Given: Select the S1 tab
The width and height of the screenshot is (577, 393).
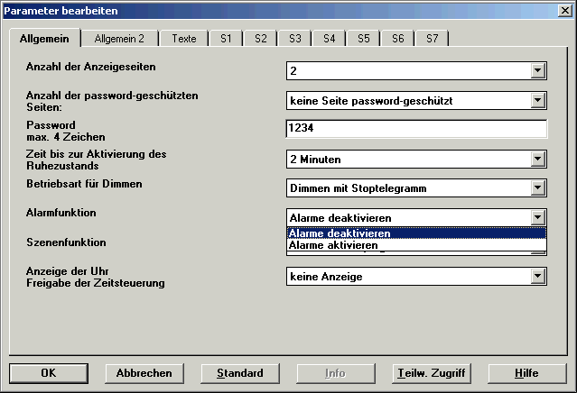Looking at the screenshot, I should [x=226, y=39].
